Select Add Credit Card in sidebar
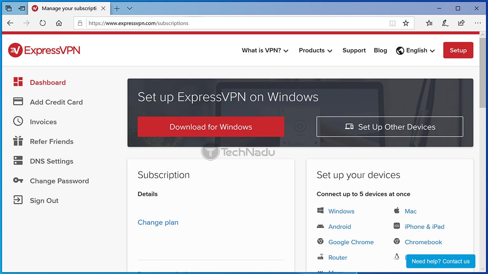The height and width of the screenshot is (274, 488). tap(56, 102)
